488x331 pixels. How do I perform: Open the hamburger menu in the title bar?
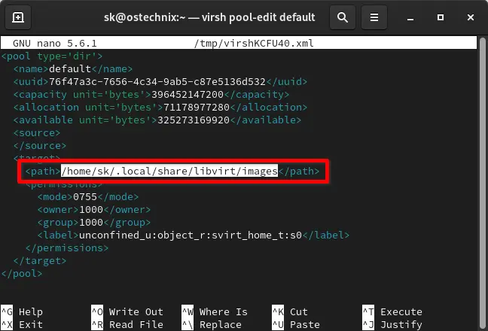374,17
